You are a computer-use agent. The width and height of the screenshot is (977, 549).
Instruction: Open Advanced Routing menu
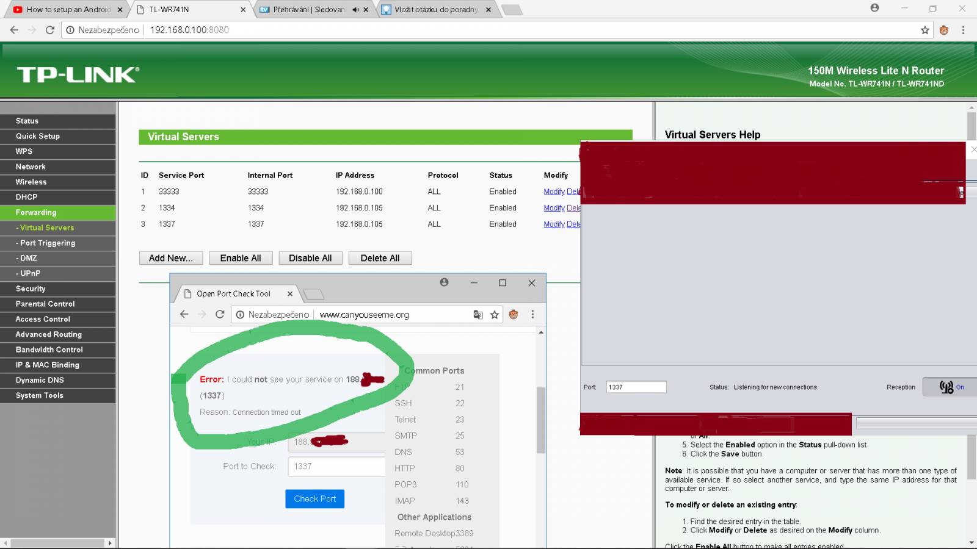click(58, 334)
